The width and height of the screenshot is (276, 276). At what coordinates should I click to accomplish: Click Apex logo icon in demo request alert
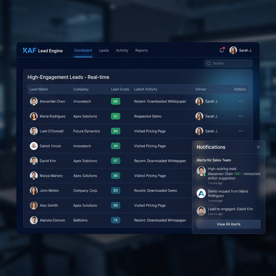pos(201,194)
